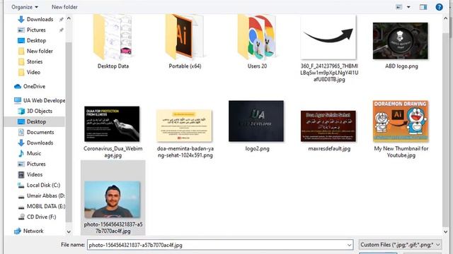453x254 pixels.
Task: Expand the File name history dropdown
Action: point(349,245)
